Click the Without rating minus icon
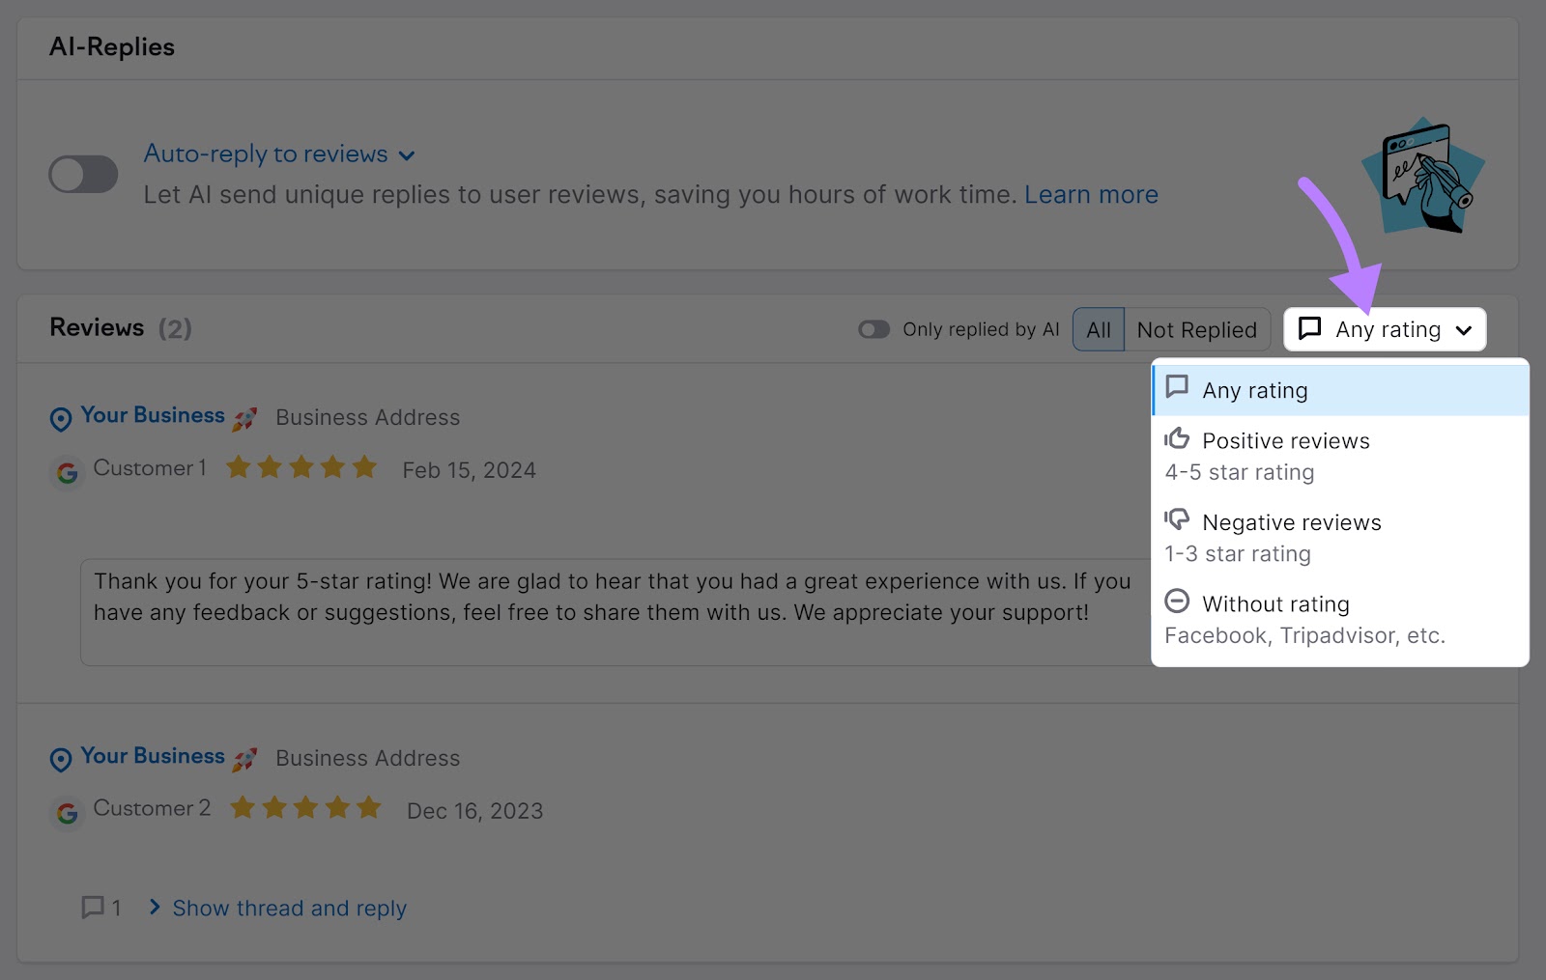 1177,601
